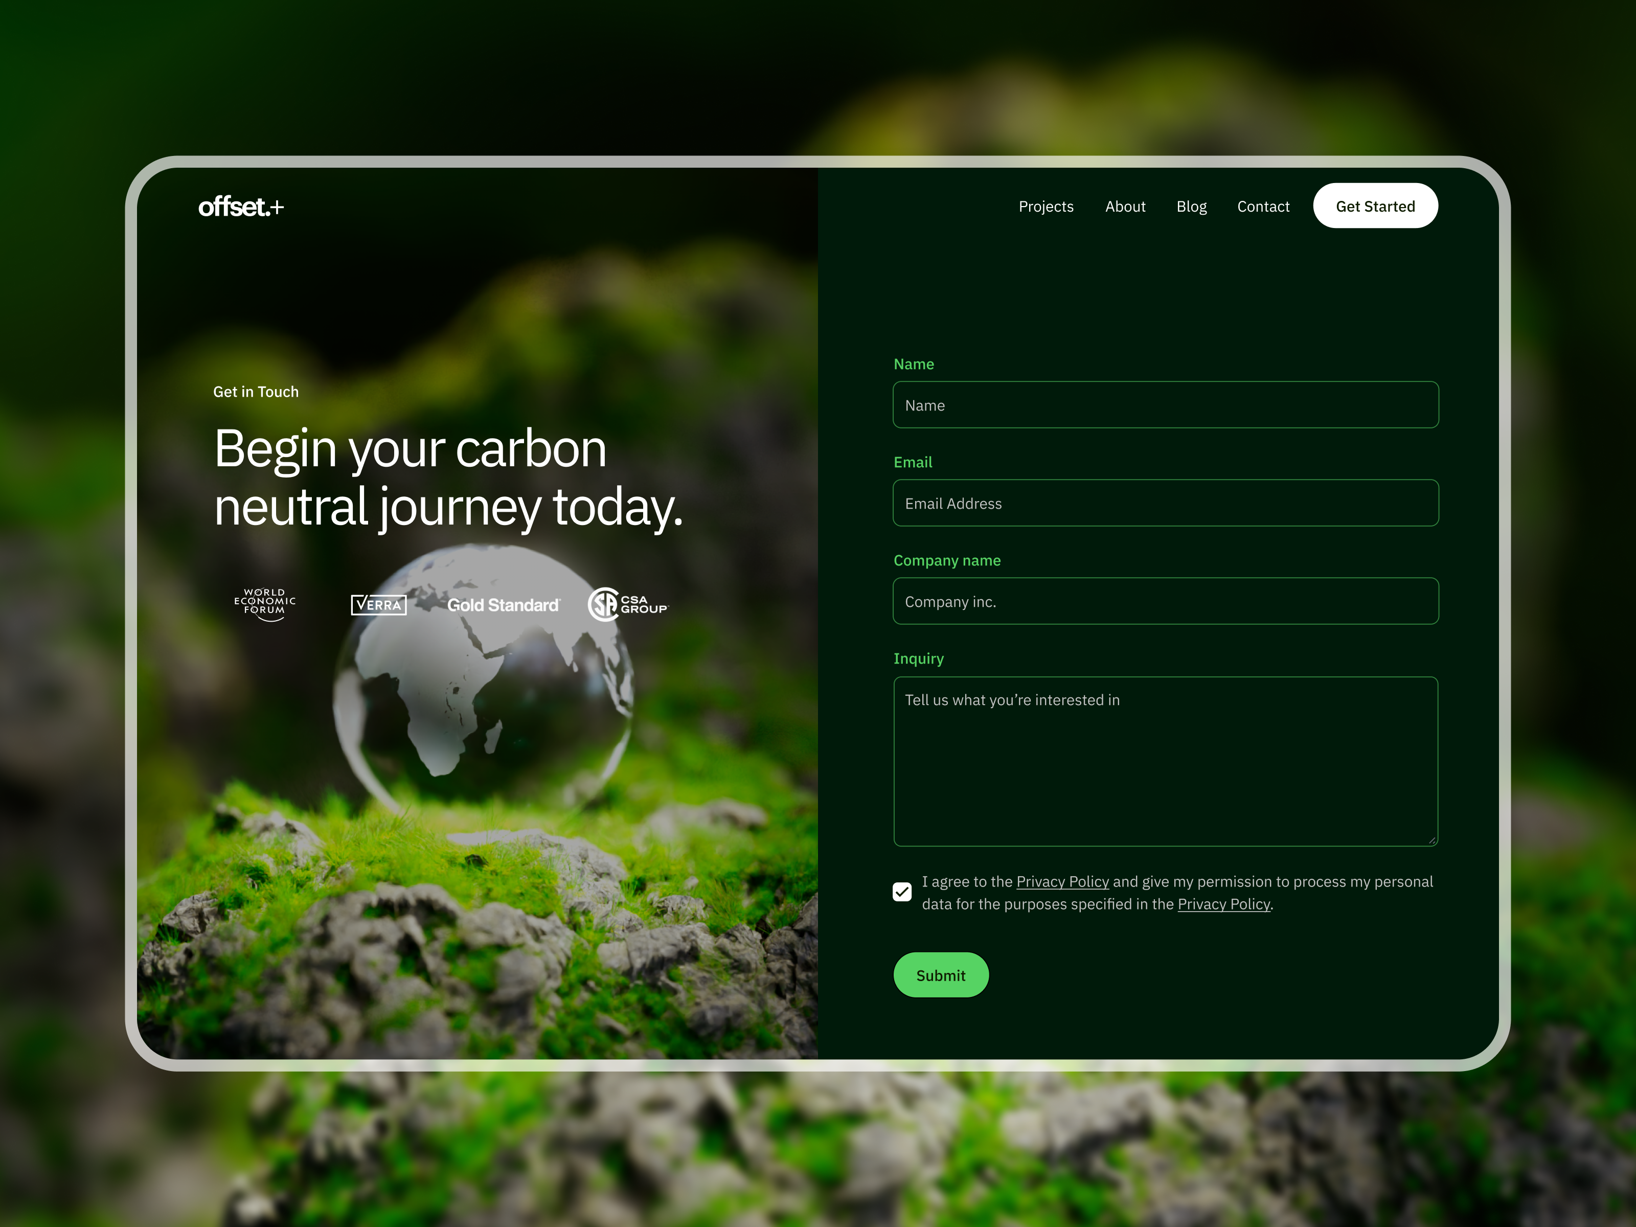Open the Blog page

[x=1192, y=207]
